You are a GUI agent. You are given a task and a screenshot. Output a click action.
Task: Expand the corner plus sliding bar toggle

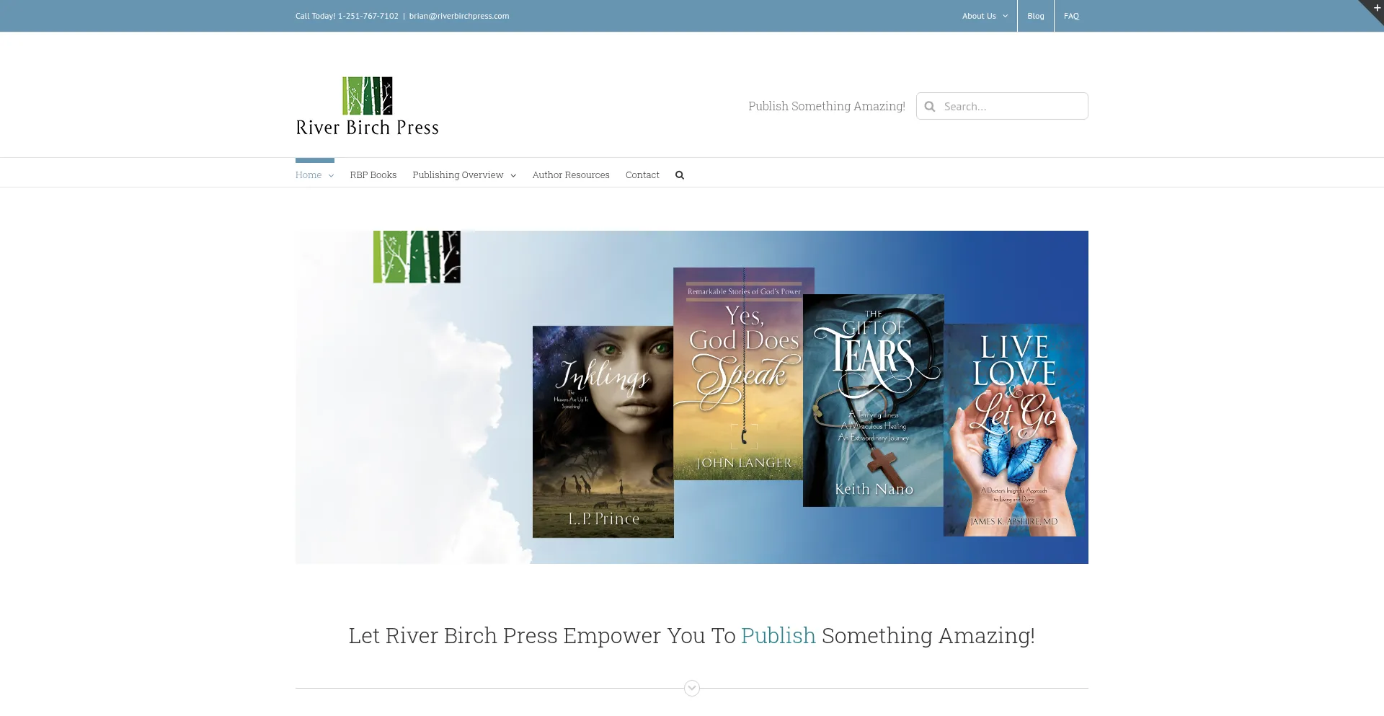pyautogui.click(x=1375, y=8)
